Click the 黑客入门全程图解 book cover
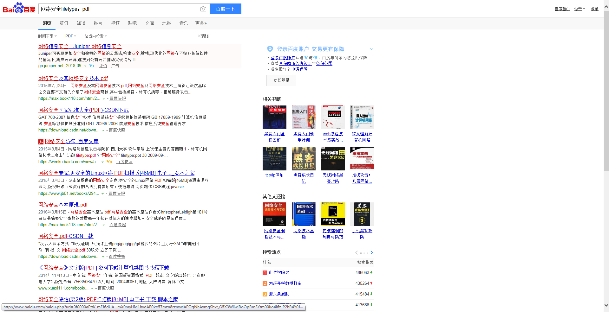This screenshot has height=312, width=609. coord(274,117)
